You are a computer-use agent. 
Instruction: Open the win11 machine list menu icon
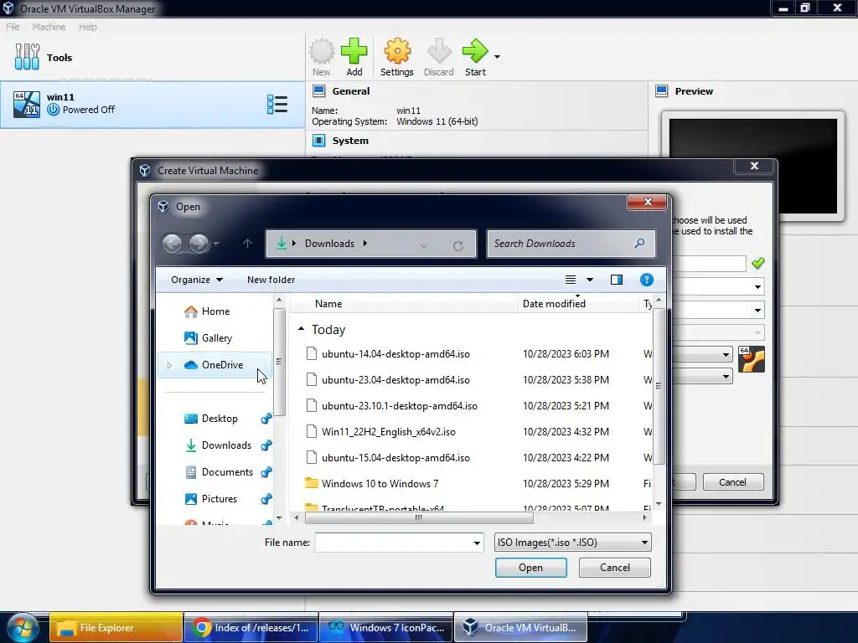(x=277, y=104)
